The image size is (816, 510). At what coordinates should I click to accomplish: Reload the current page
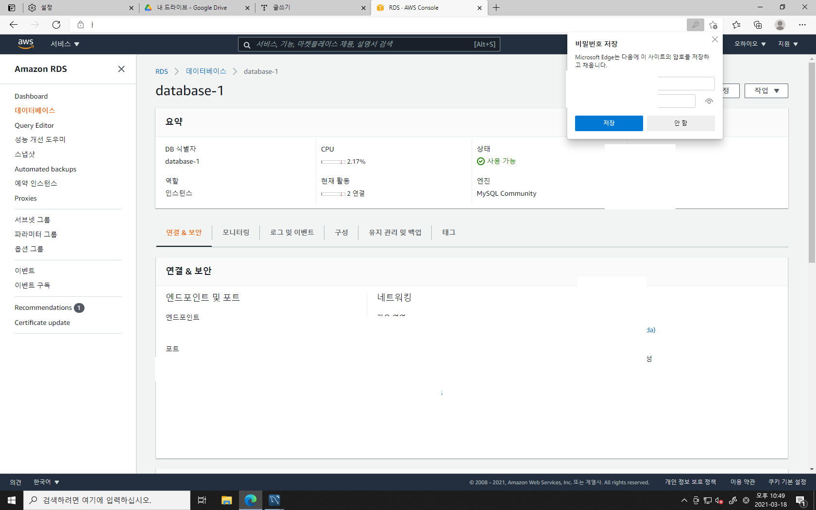(x=56, y=24)
